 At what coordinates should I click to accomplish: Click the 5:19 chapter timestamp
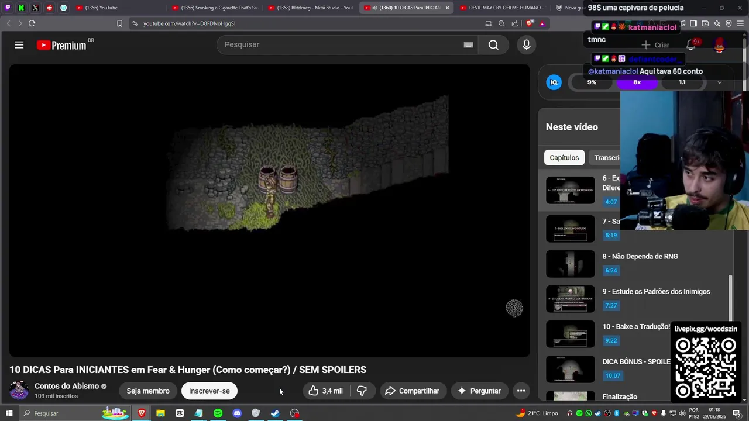click(611, 235)
